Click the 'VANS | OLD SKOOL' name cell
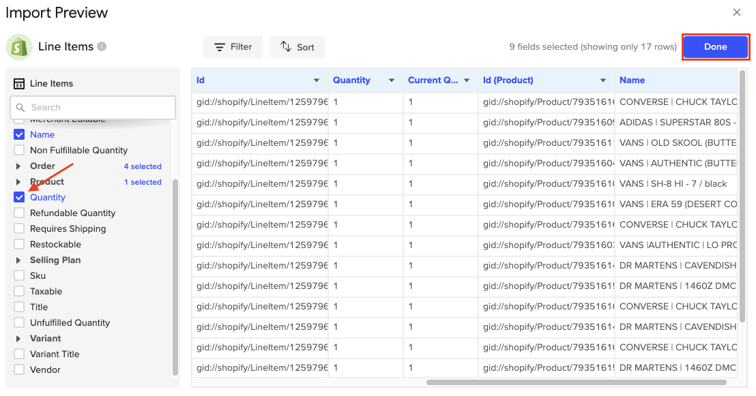This screenshot has height=396, width=756. [x=676, y=143]
